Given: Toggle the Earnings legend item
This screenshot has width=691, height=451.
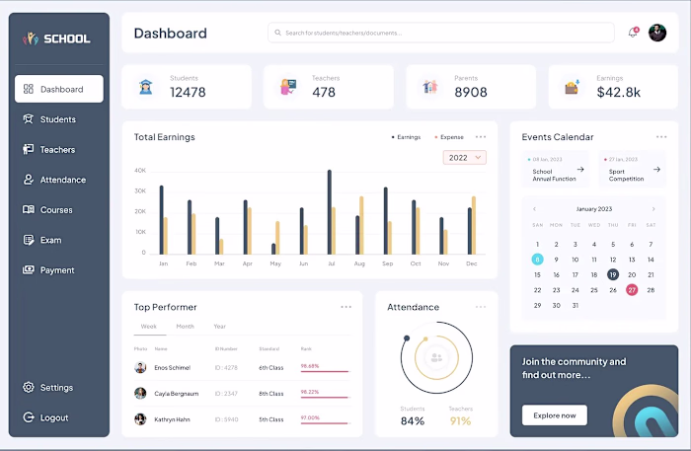Looking at the screenshot, I should [406, 137].
